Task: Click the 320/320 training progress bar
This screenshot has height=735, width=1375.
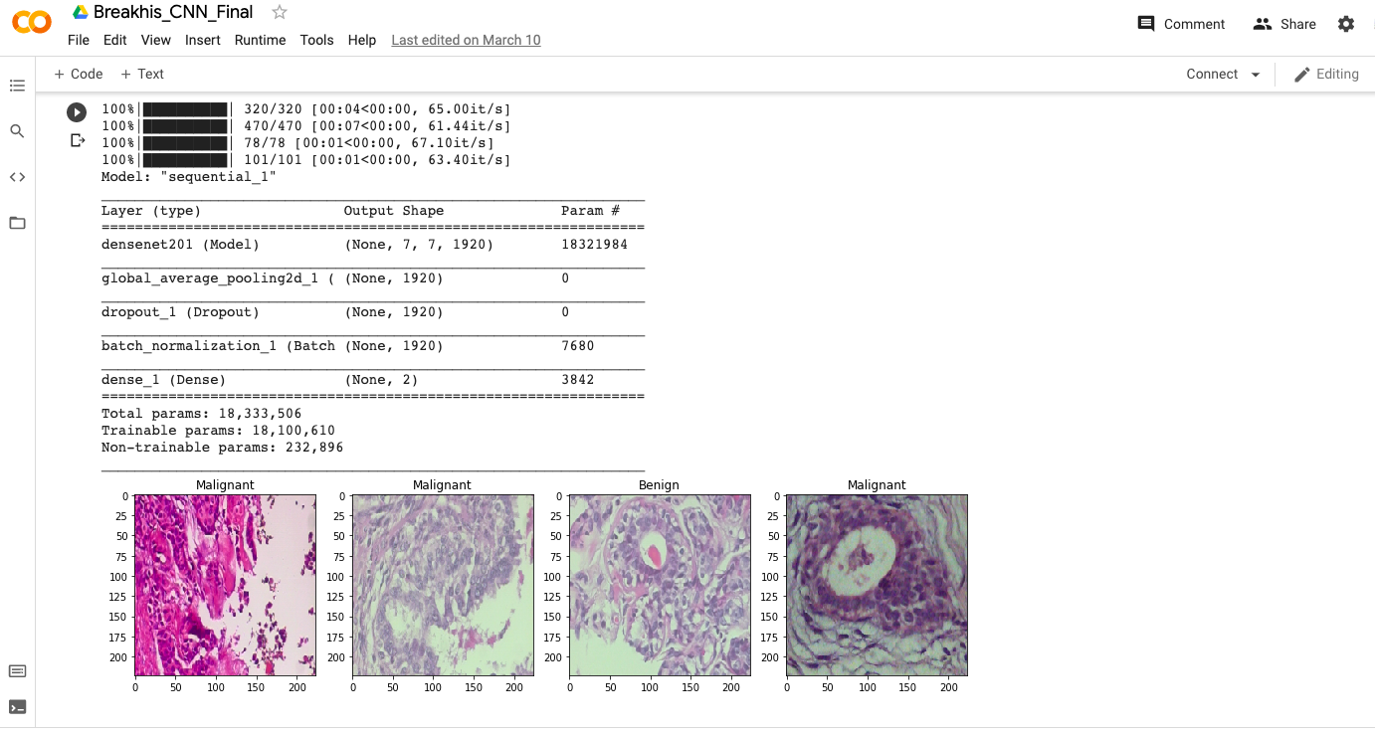Action: [183, 108]
